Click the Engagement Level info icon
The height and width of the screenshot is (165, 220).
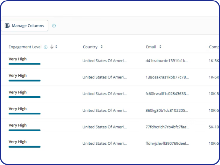pos(46,47)
